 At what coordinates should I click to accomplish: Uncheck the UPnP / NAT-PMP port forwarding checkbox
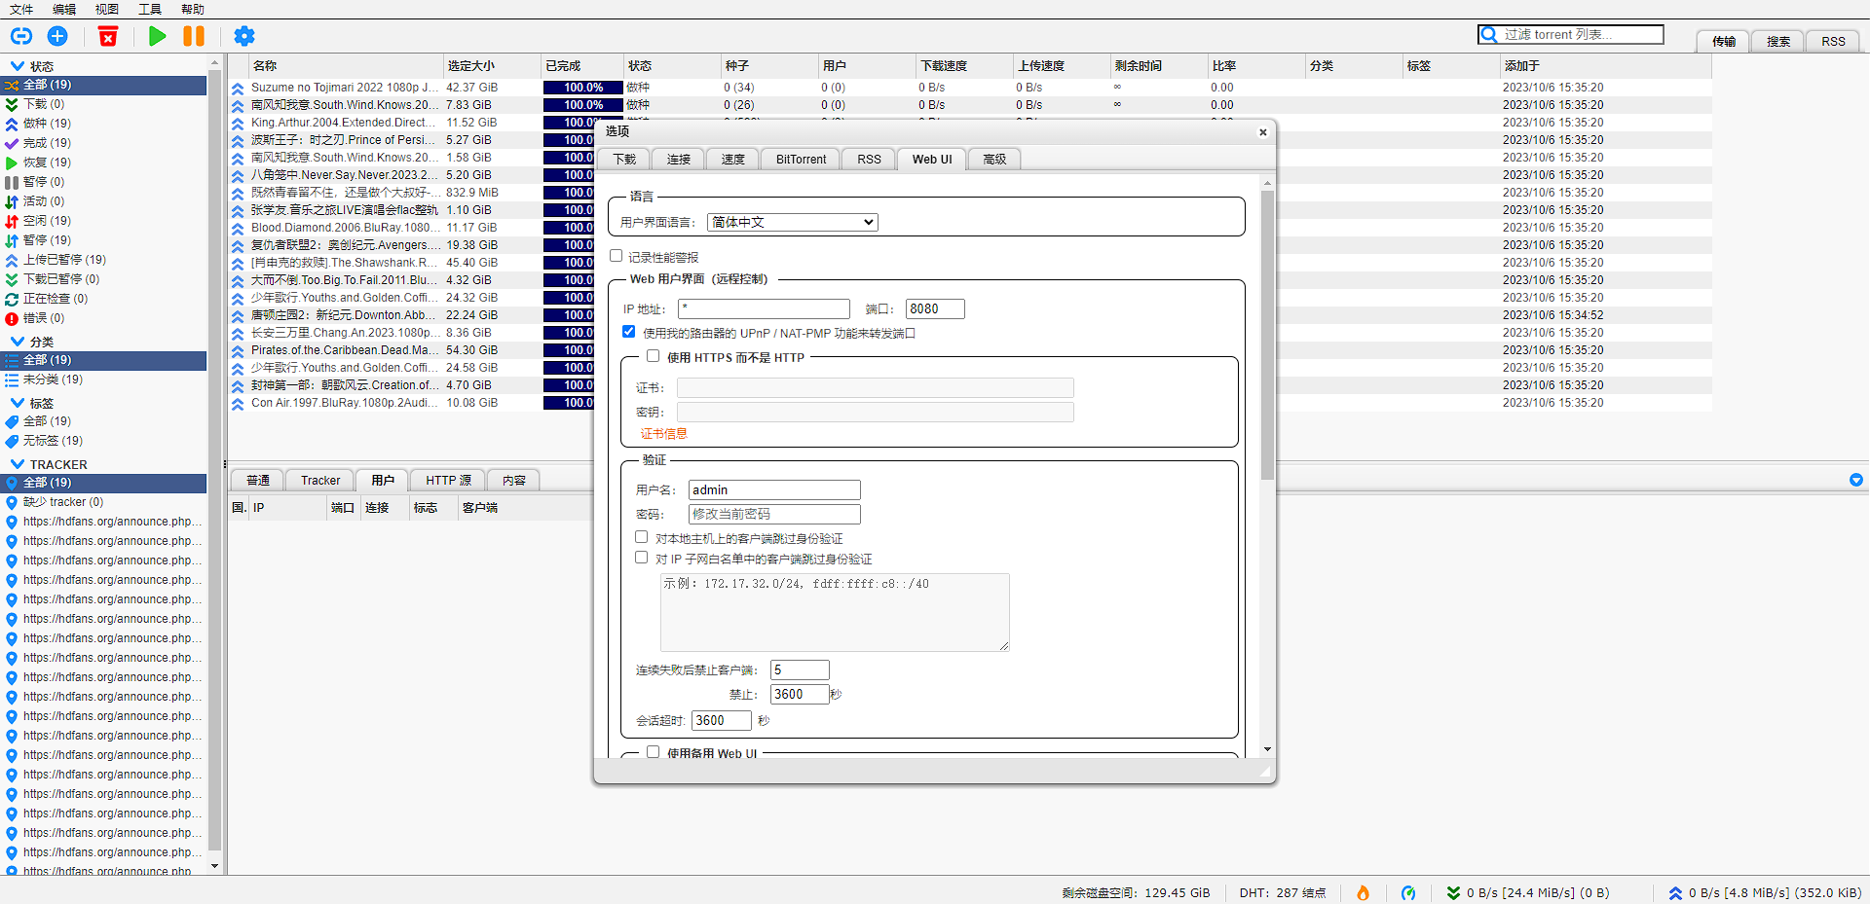pos(629,332)
